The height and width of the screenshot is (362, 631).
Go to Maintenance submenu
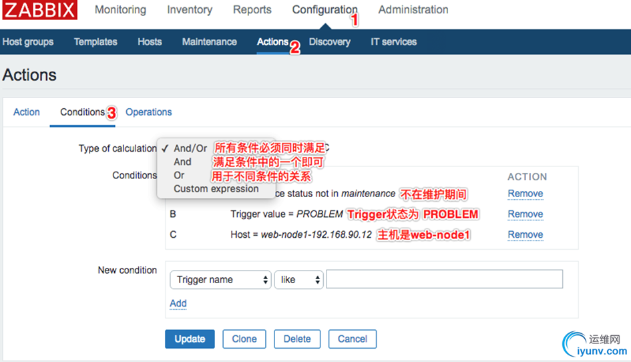[x=209, y=42]
